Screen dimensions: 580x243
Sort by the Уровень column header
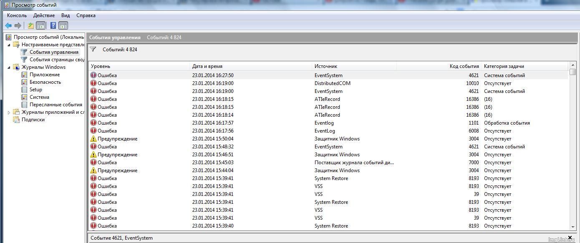point(139,66)
